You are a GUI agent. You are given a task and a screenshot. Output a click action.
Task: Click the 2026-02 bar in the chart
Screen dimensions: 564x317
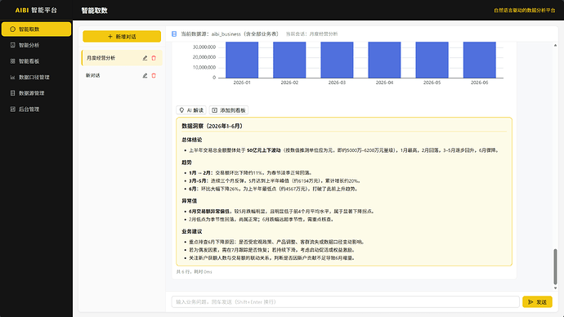[289, 60]
